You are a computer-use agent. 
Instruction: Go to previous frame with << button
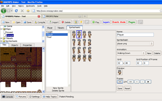coord(120,82)
